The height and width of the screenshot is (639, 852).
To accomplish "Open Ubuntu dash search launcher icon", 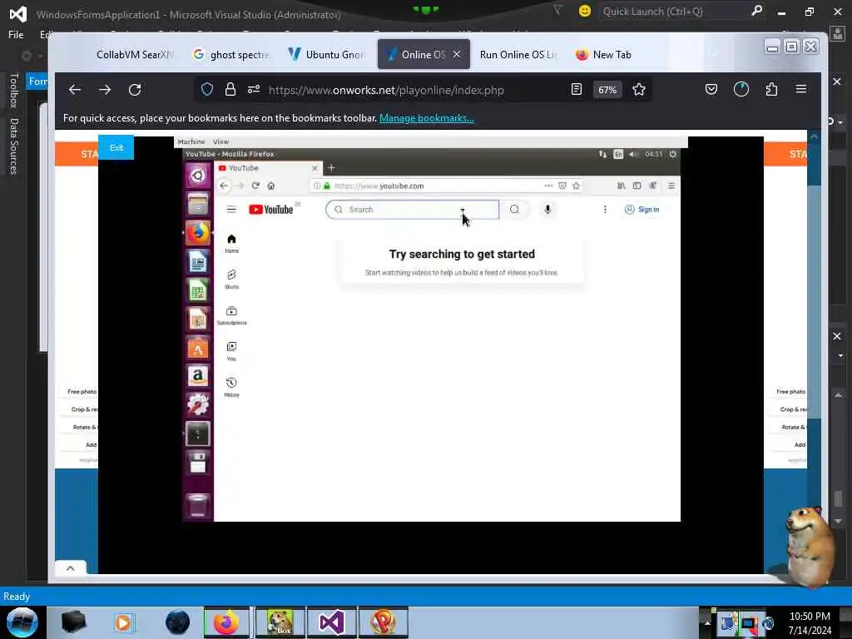I will 198,176.
